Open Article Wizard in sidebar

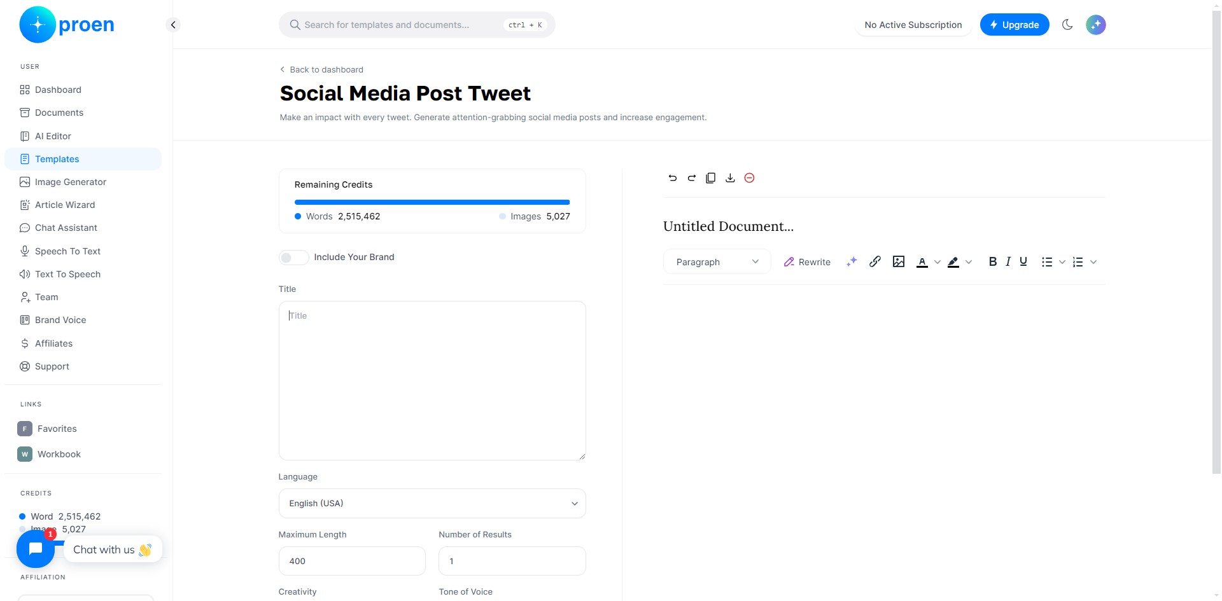pos(83,205)
